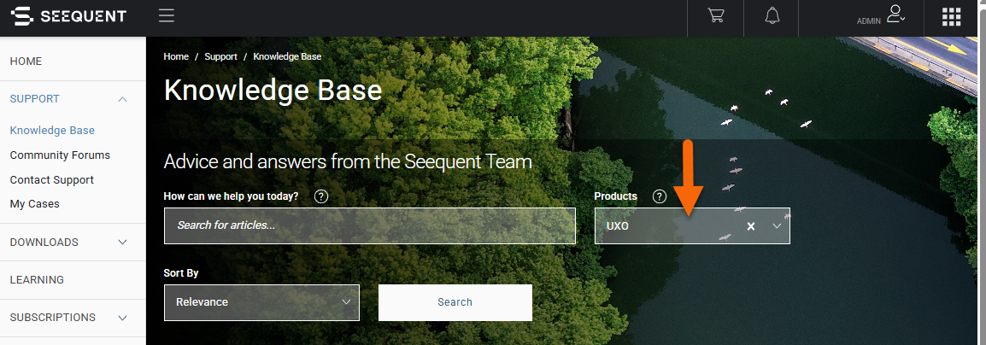Expand the Products dropdown arrow

(778, 225)
